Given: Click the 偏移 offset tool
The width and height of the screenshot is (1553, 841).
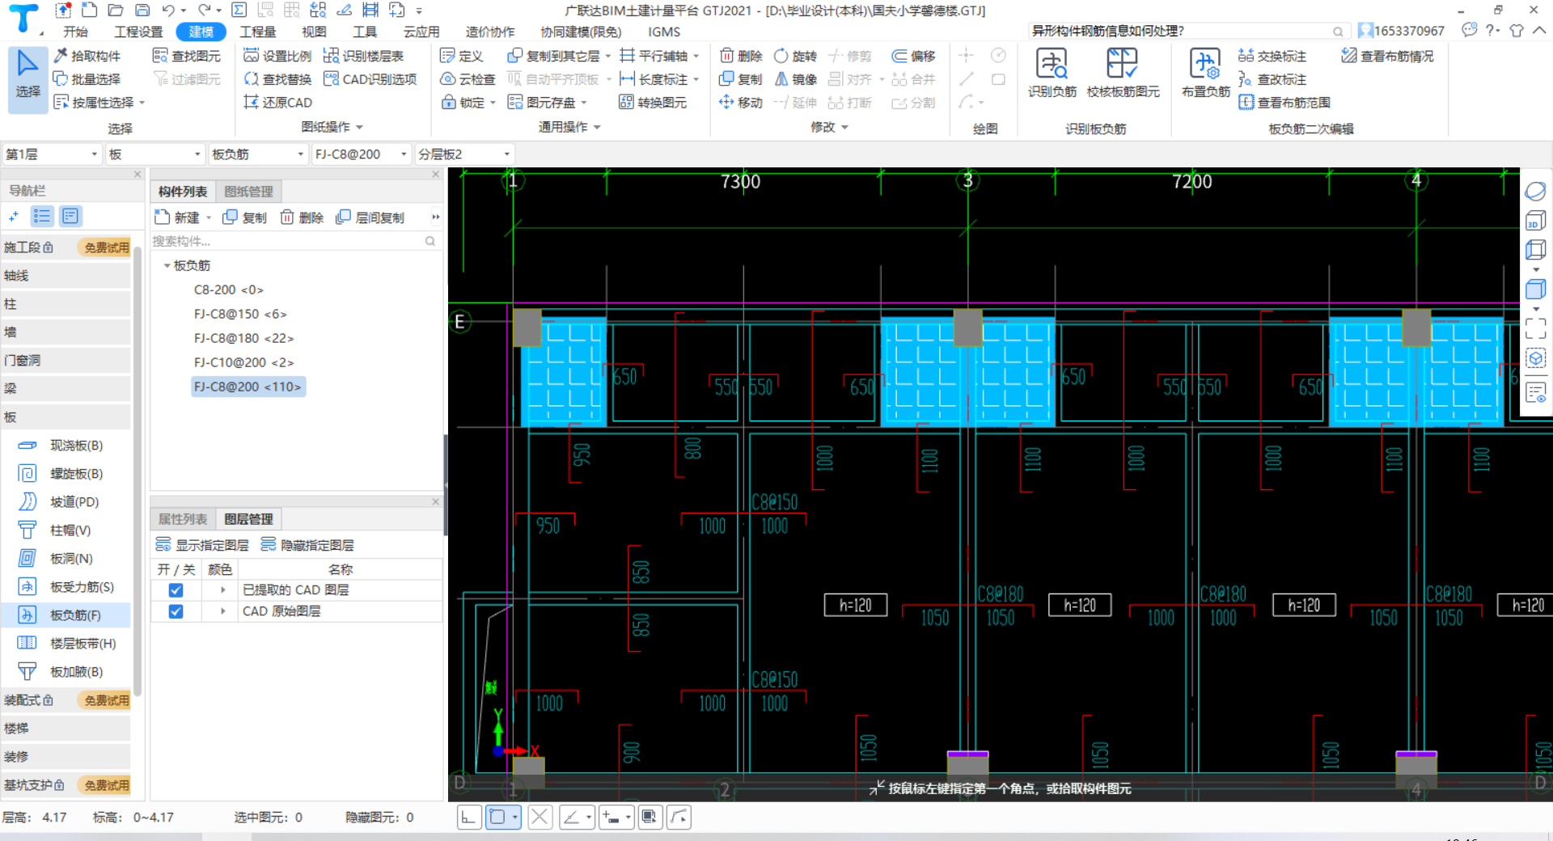Looking at the screenshot, I should point(913,56).
